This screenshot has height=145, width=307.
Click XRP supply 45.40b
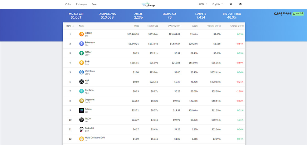(194, 82)
